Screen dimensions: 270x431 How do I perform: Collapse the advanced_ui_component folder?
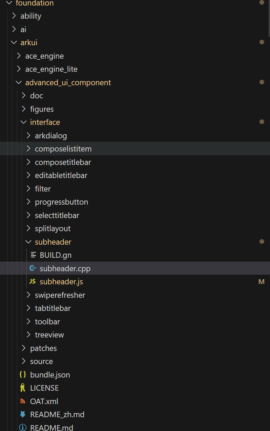(19, 82)
